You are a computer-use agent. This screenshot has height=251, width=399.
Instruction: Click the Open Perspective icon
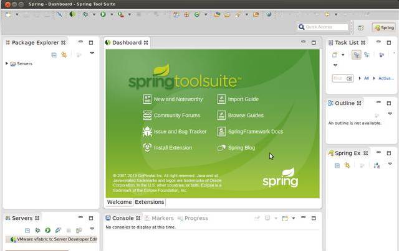361,27
